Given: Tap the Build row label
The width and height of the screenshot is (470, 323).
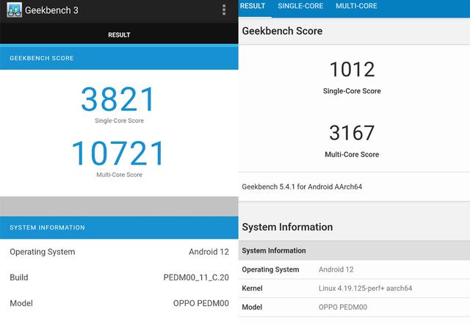Looking at the screenshot, I should [19, 277].
